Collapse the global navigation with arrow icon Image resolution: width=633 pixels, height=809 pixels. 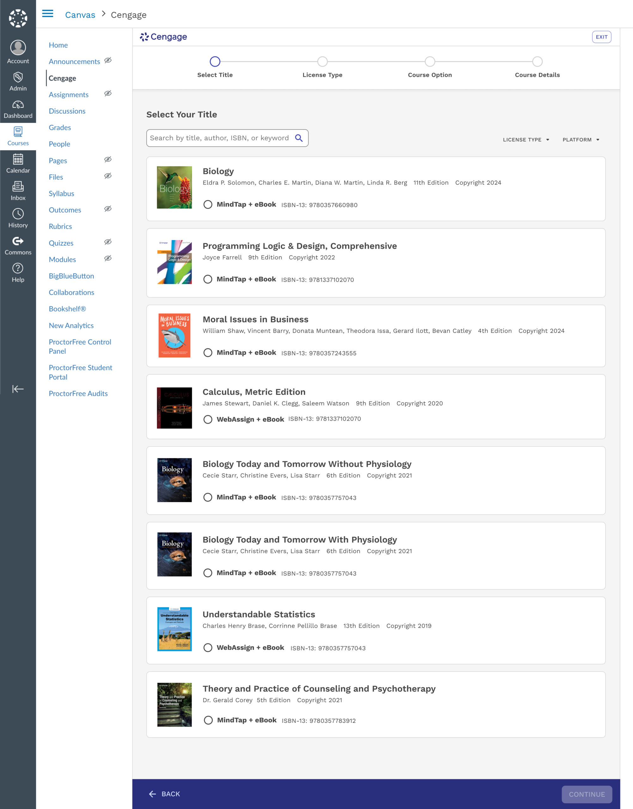(x=18, y=389)
